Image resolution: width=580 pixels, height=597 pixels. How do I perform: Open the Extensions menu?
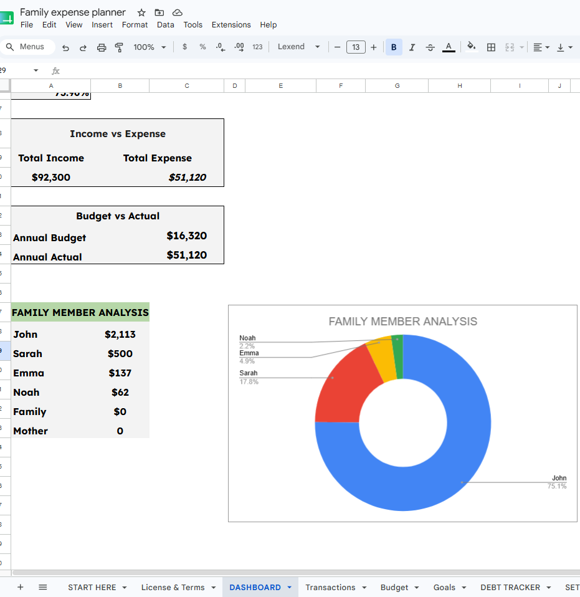point(231,25)
